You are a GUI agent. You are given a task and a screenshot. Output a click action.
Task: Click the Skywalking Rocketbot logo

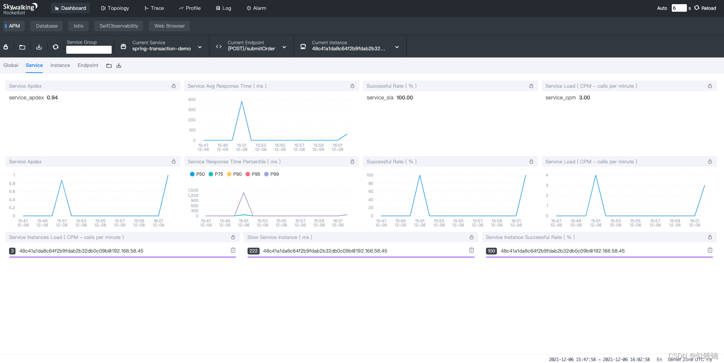pyautogui.click(x=20, y=8)
